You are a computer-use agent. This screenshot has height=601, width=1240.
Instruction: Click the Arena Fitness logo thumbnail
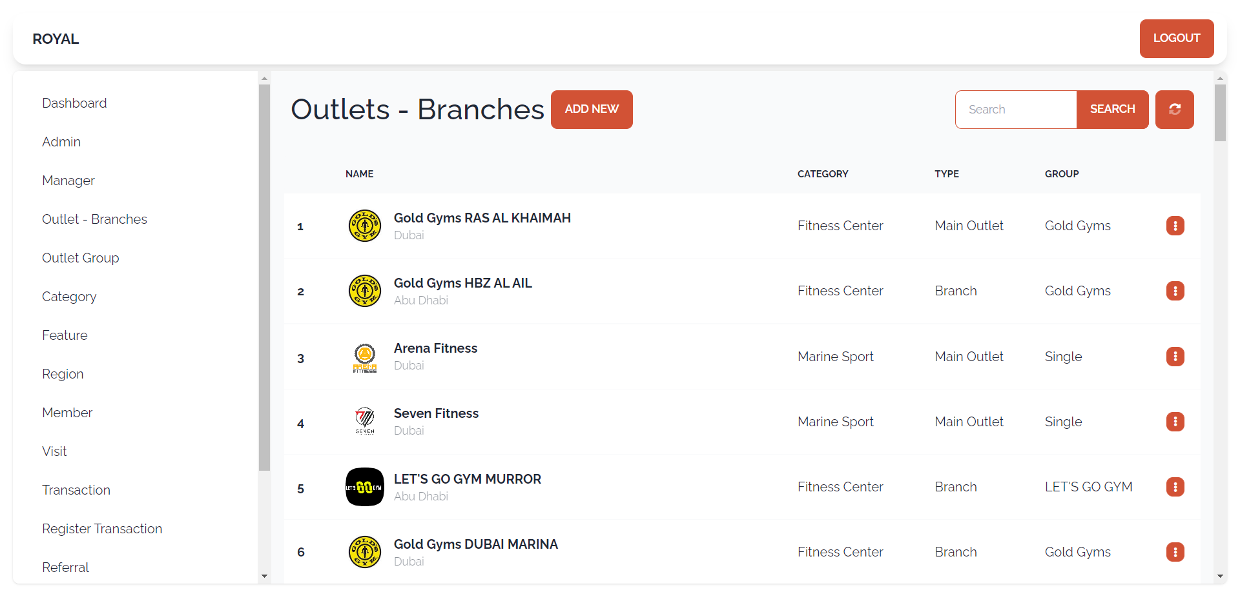tap(365, 358)
